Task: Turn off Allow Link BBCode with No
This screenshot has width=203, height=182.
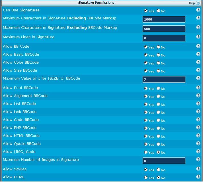Action: tap(159, 112)
